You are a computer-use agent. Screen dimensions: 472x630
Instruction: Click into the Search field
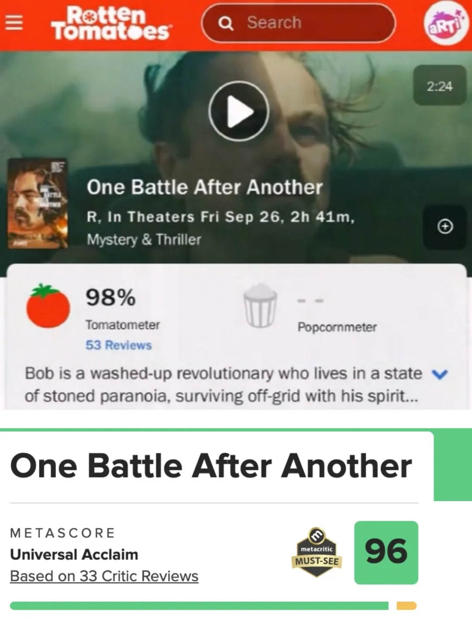(298, 23)
